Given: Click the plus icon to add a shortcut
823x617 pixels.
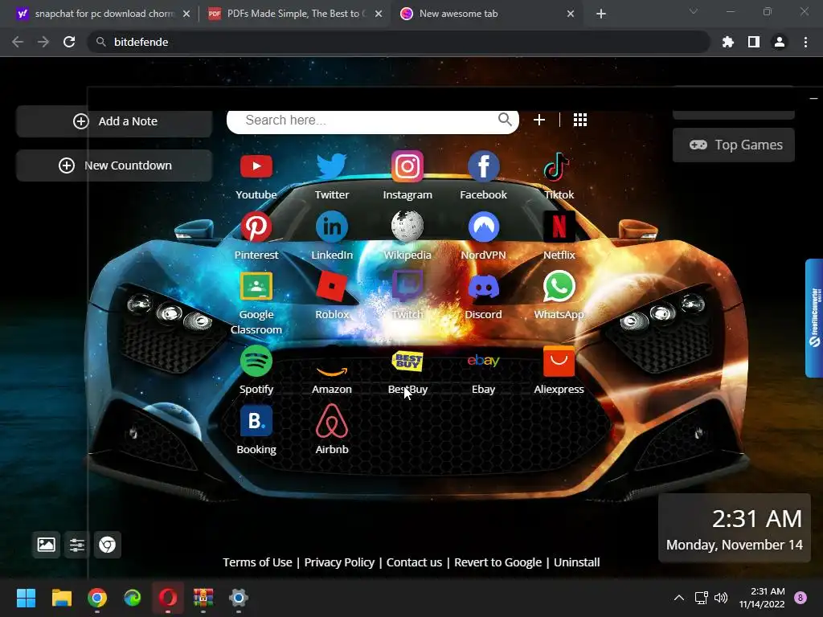Looking at the screenshot, I should [539, 121].
